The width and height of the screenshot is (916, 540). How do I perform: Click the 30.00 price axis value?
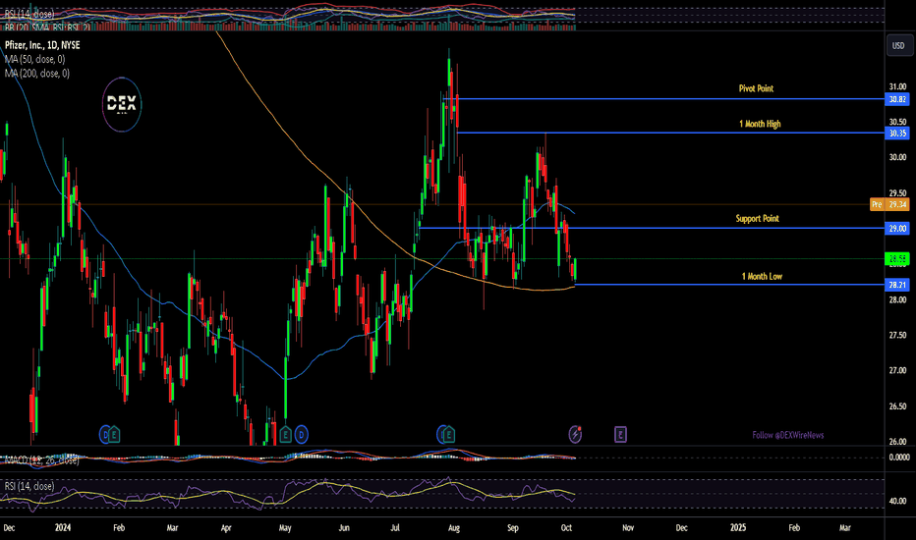pos(897,157)
